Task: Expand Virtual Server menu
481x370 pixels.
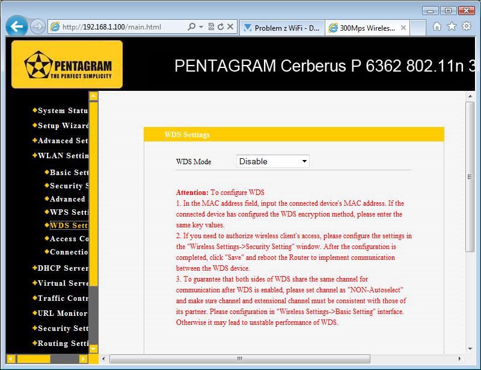Action: tap(61, 283)
